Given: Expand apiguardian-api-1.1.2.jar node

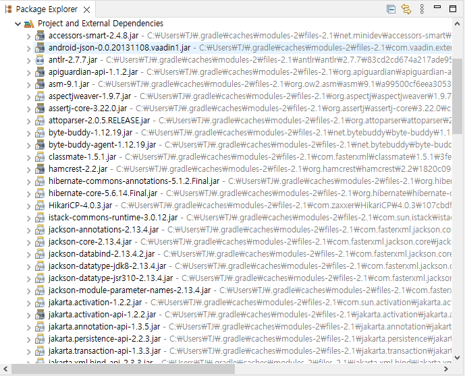Looking at the screenshot, I should (x=29, y=73).
